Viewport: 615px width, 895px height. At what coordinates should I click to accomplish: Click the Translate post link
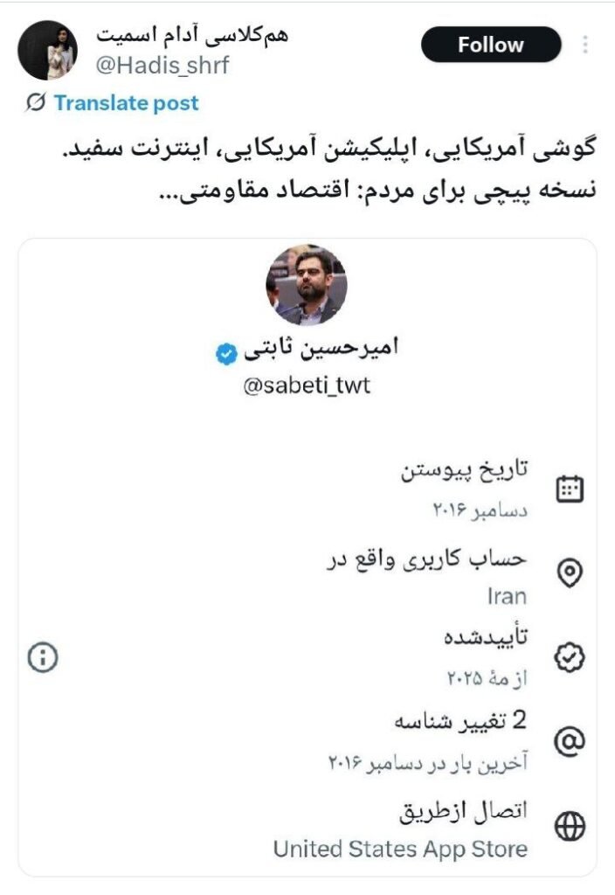point(126,103)
